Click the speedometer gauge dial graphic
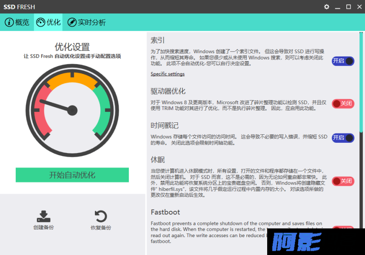The height and width of the screenshot is (255, 365). click(72, 110)
